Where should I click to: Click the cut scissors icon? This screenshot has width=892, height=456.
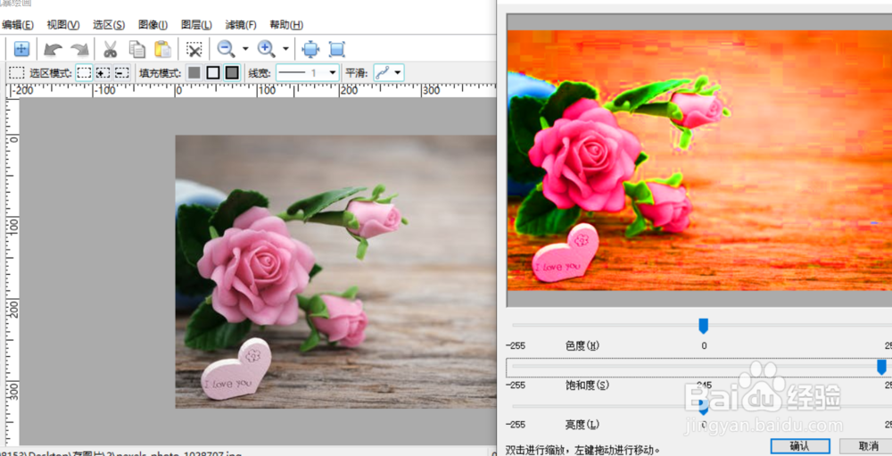point(110,50)
